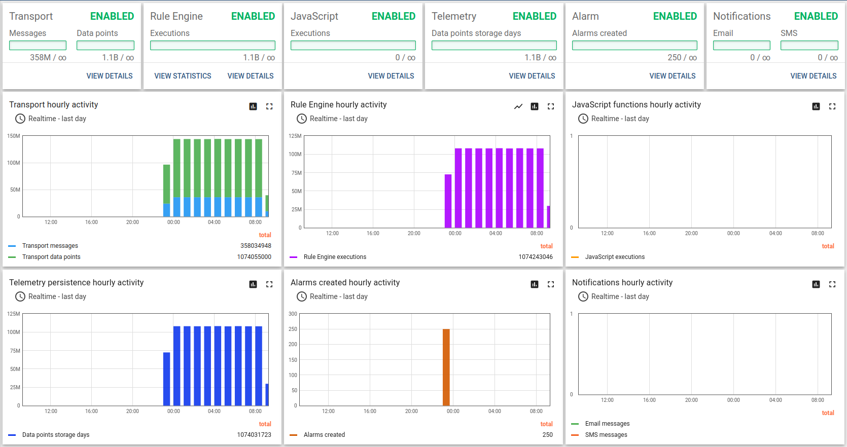Image resolution: width=847 pixels, height=447 pixels.
Task: Click bar chart icon in Alarms created widget
Action: click(534, 284)
